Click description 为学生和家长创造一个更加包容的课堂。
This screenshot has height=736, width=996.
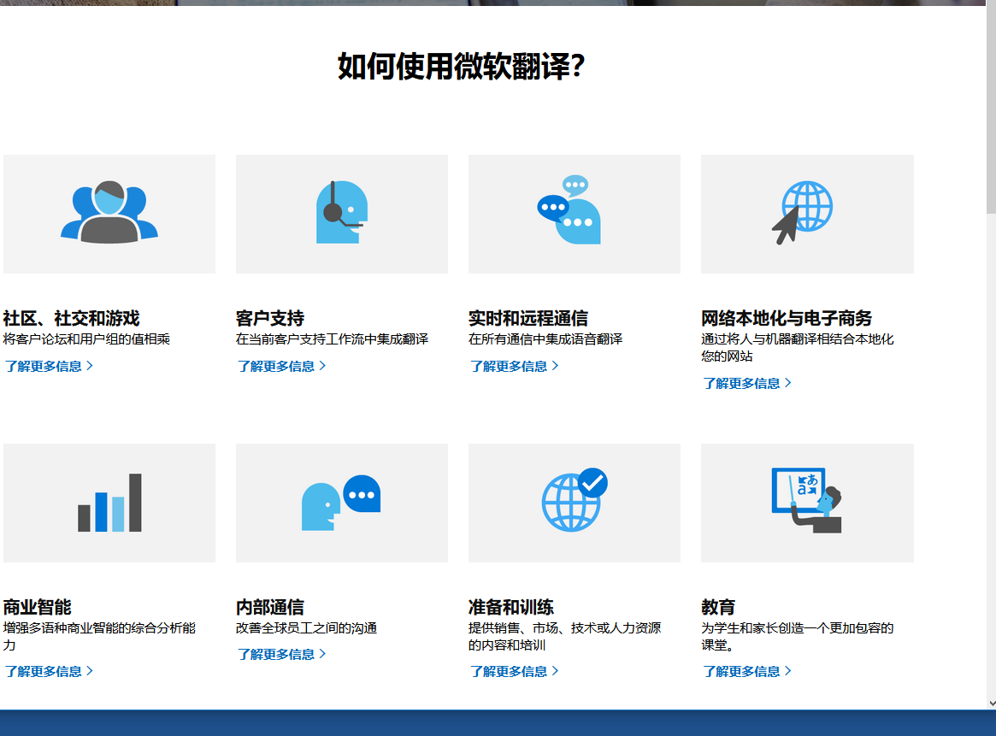[797, 636]
